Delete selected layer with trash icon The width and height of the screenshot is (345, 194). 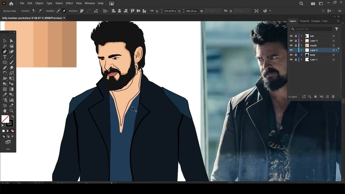[x=333, y=97]
